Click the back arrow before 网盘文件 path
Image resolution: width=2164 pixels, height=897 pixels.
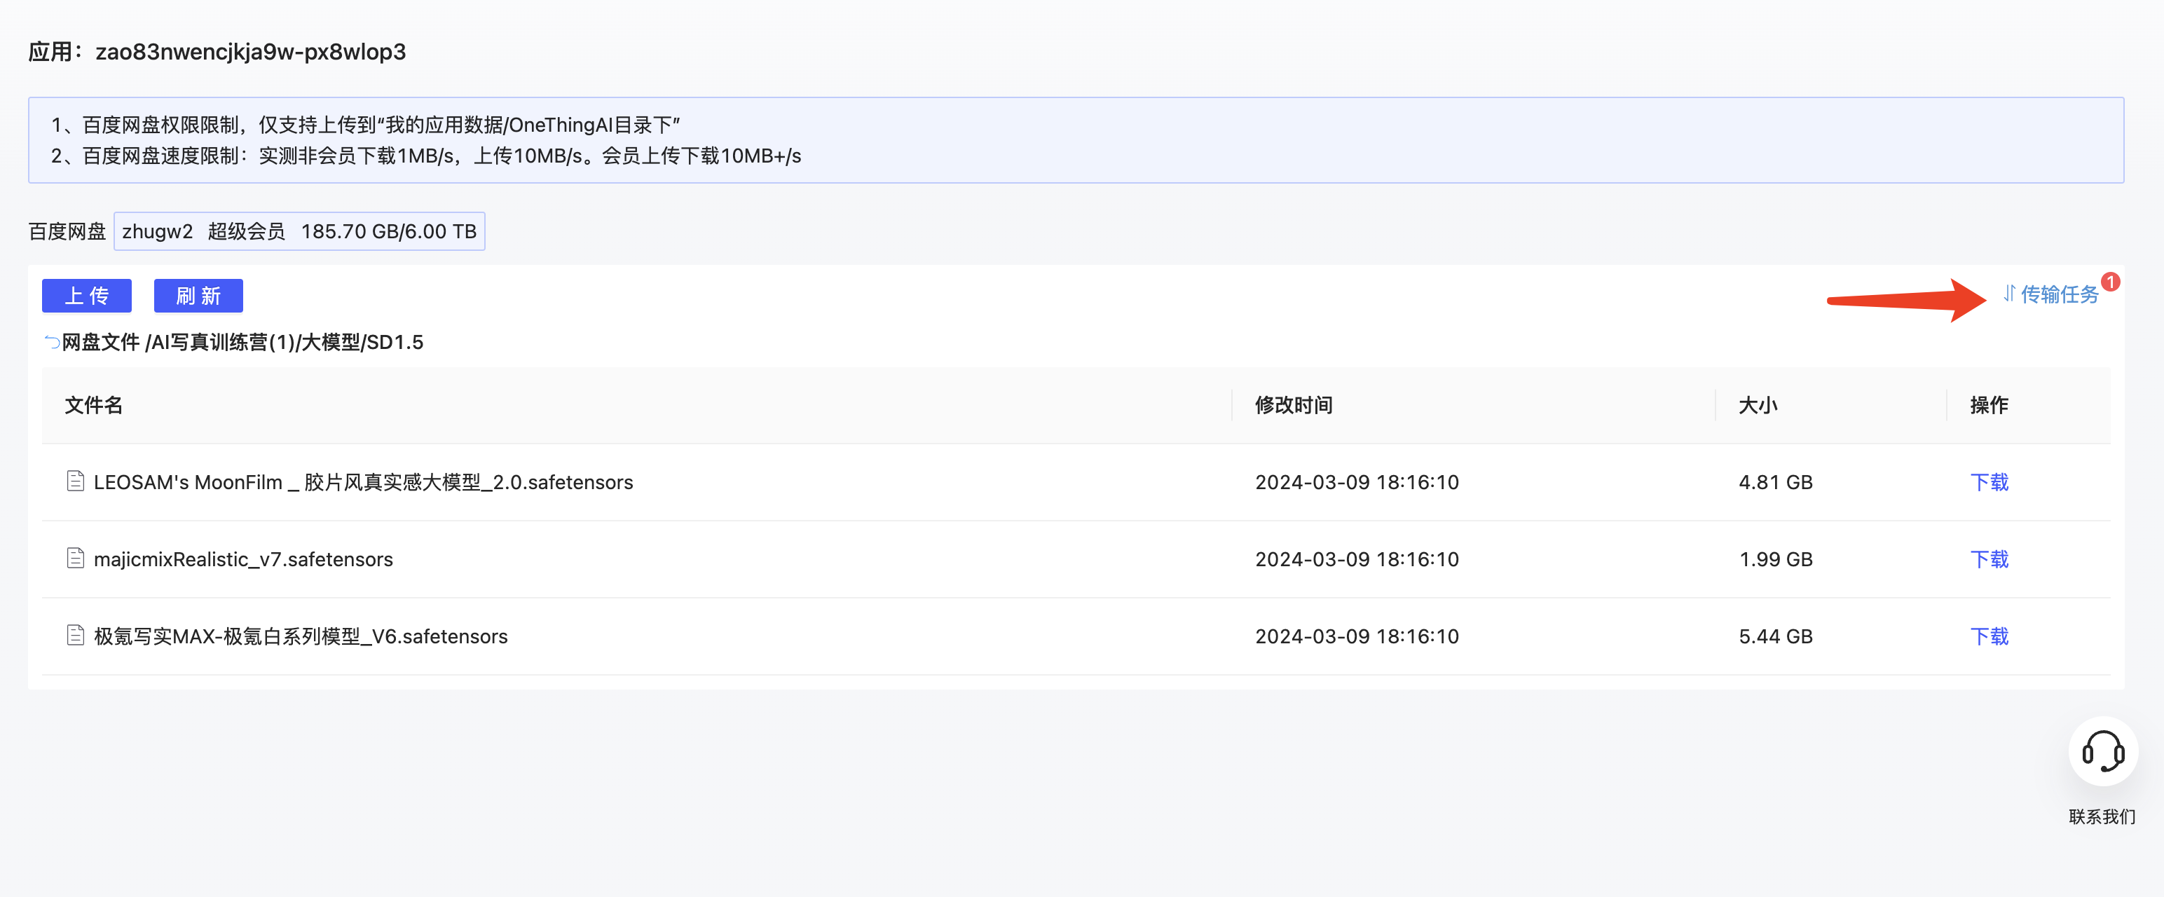tap(52, 342)
